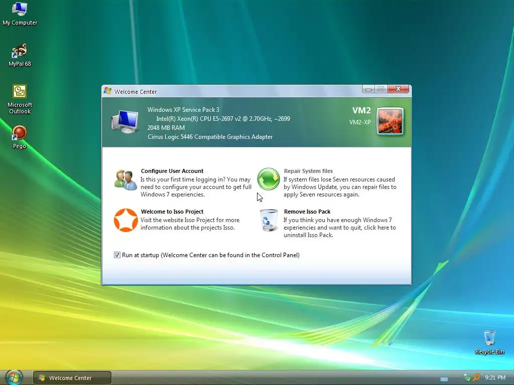Open Configure User Account link
Image resolution: width=514 pixels, height=385 pixels.
[172, 171]
